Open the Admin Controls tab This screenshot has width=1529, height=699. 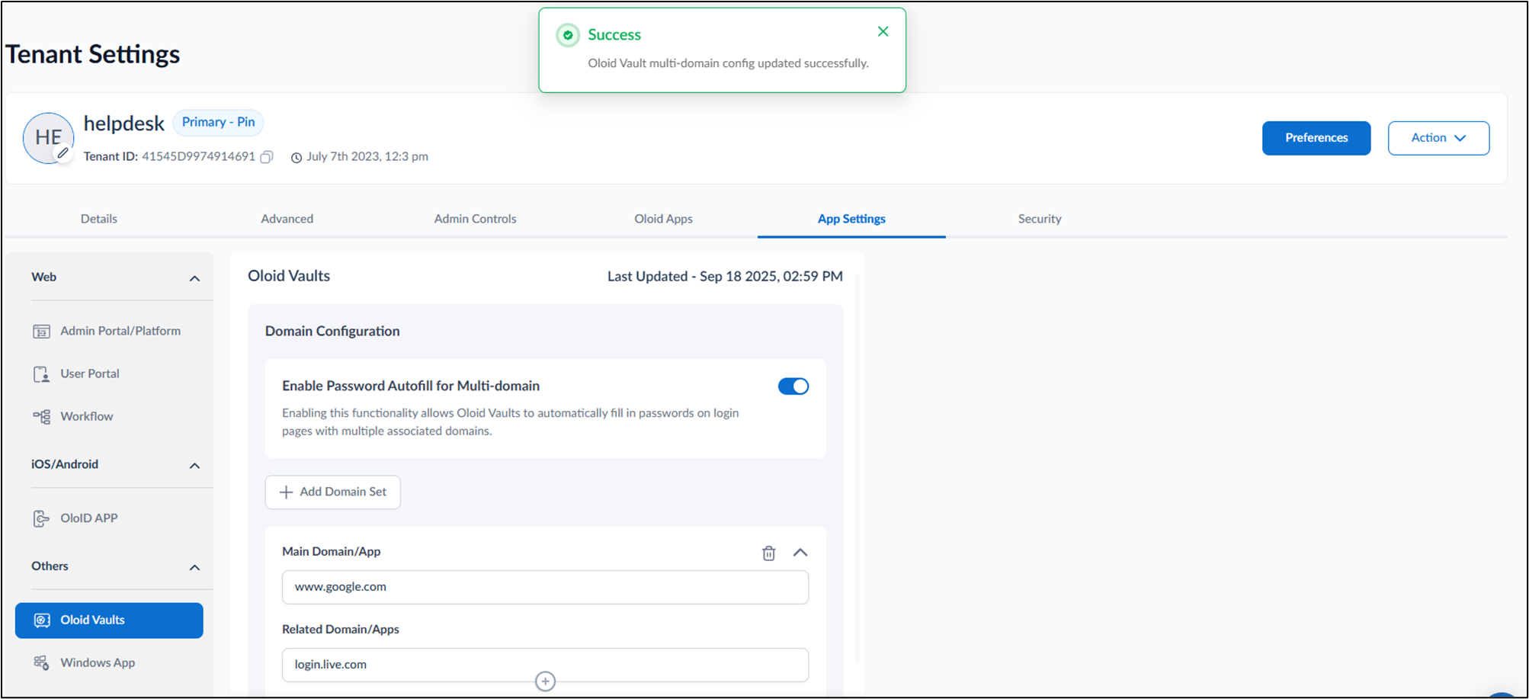475,219
